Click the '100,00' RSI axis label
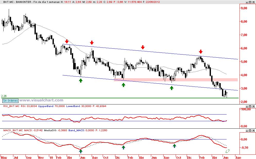The height and width of the screenshot is (159, 256). tap(246, 109)
